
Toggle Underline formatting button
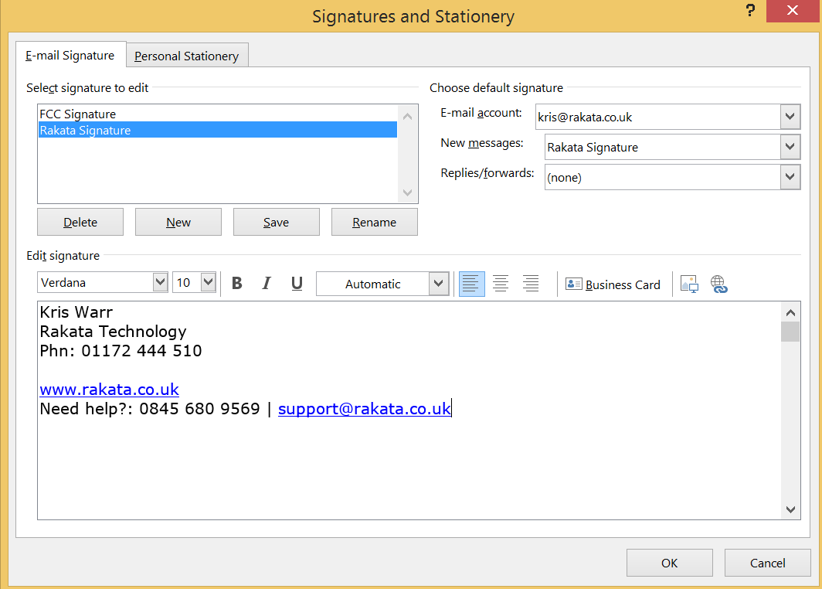[297, 284]
